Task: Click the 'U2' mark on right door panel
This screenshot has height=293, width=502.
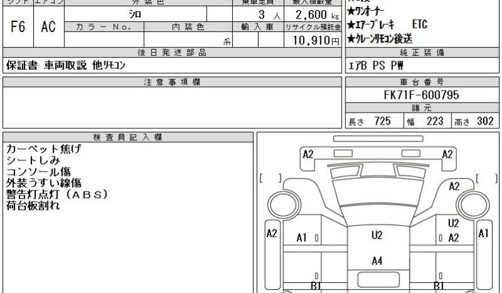Action: pos(454,223)
